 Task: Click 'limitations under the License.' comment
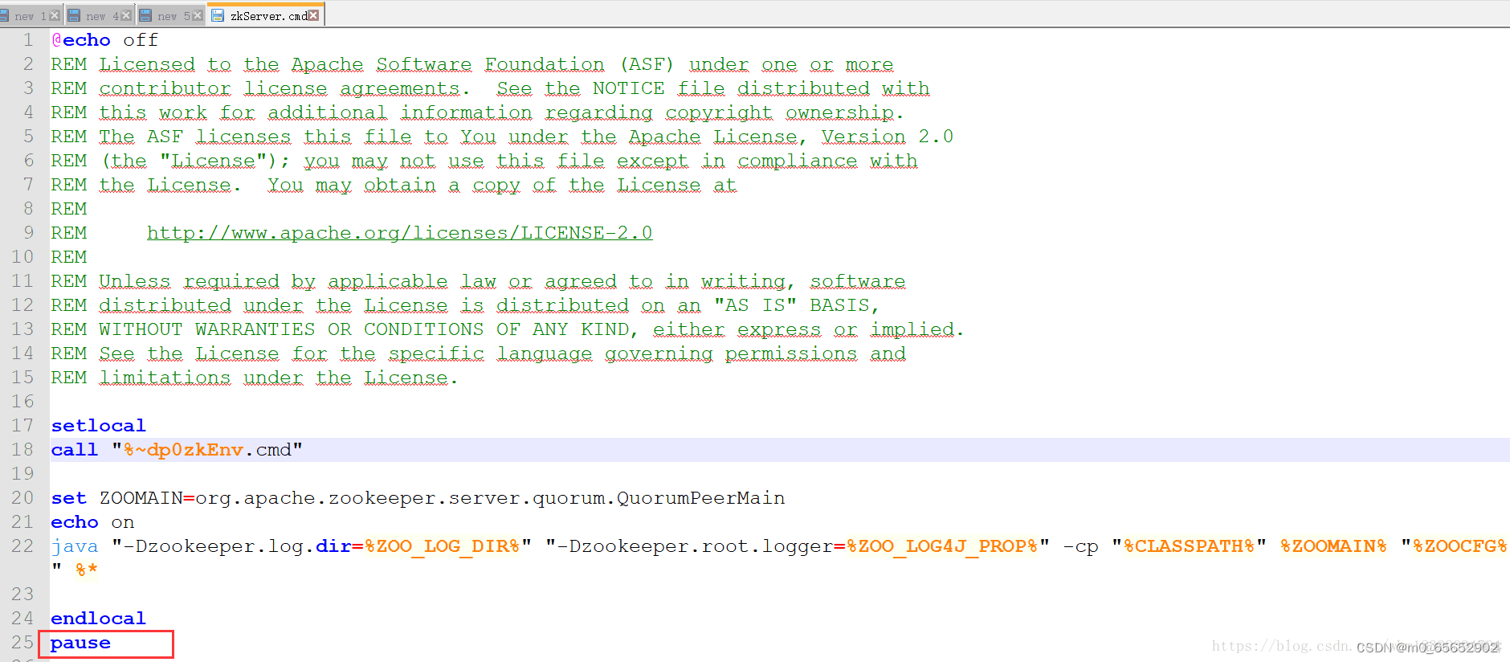(x=279, y=378)
